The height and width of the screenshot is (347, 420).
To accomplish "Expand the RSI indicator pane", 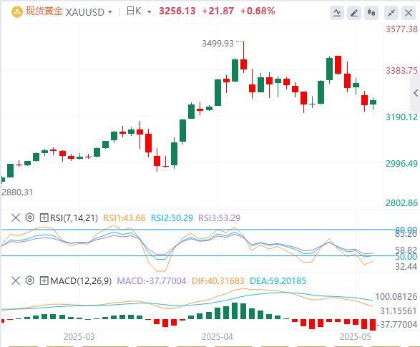I will [44, 218].
